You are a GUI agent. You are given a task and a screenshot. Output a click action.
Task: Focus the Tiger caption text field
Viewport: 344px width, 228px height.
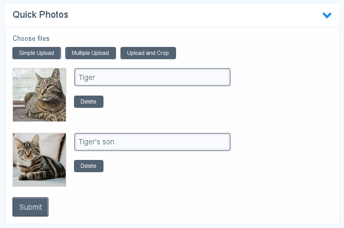(x=152, y=77)
